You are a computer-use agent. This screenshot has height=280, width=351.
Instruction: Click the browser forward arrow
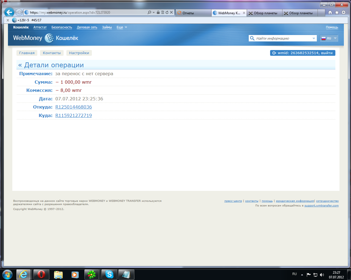point(19,12)
